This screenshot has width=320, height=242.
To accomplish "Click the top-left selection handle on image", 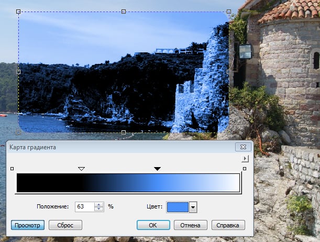I will [x=18, y=11].
